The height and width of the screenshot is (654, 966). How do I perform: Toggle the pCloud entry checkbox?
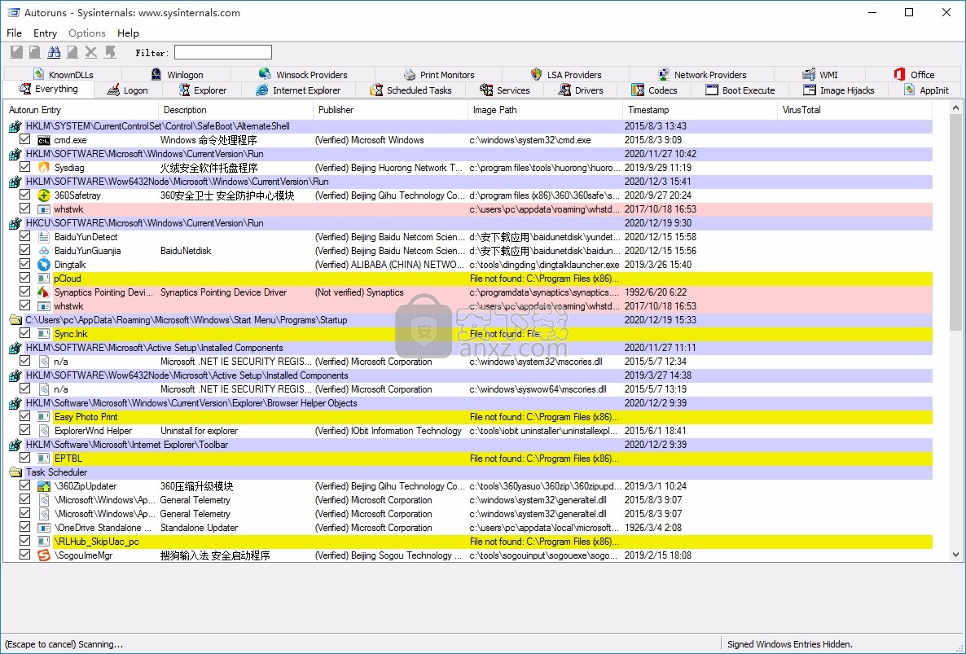click(24, 278)
